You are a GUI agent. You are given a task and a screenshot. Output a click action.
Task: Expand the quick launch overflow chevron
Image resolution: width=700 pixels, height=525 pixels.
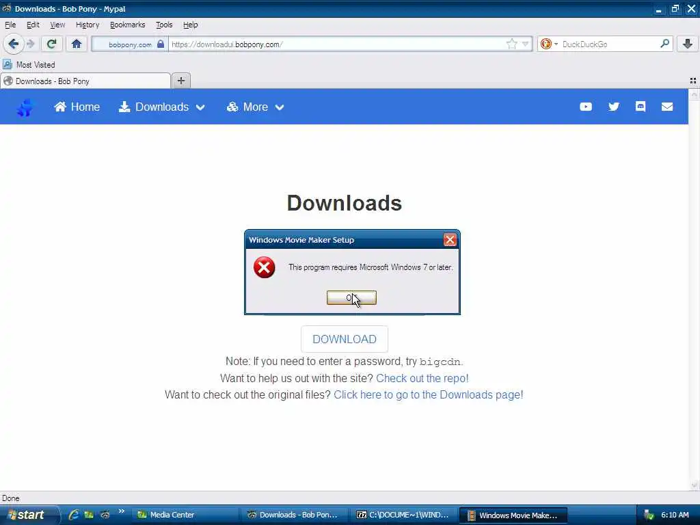121,511
